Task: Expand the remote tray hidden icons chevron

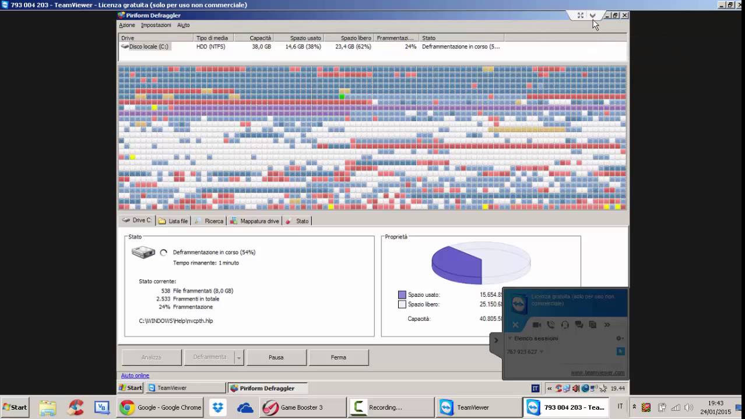Action: pos(549,388)
